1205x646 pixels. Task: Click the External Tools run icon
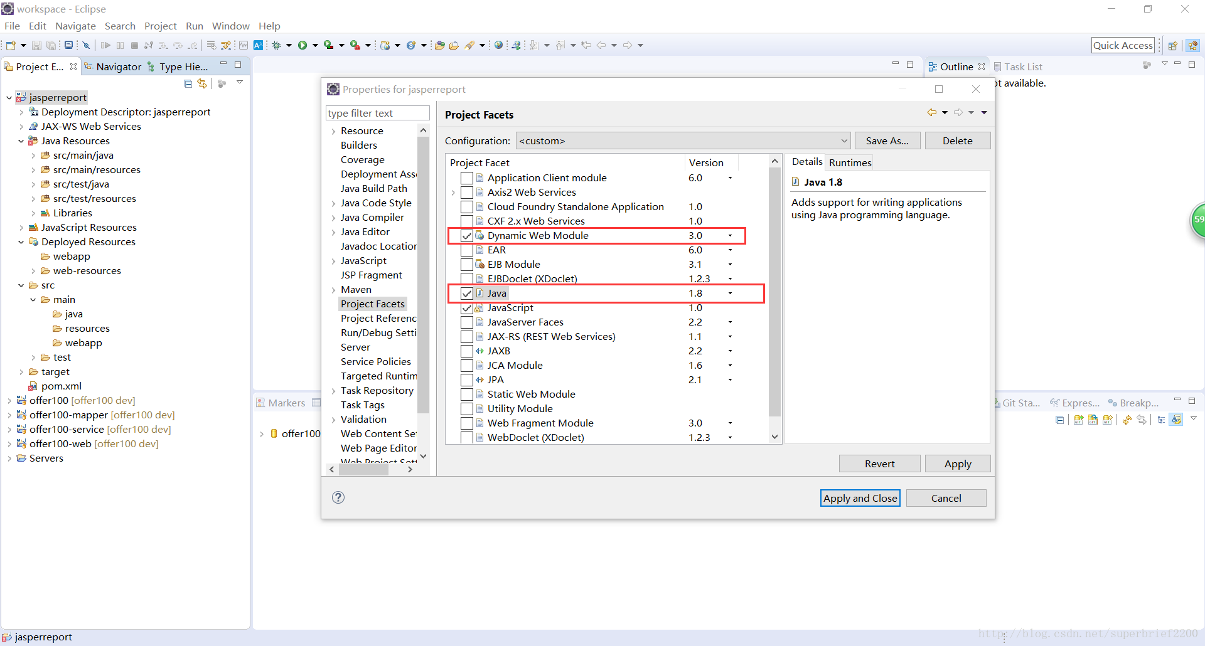coord(355,45)
